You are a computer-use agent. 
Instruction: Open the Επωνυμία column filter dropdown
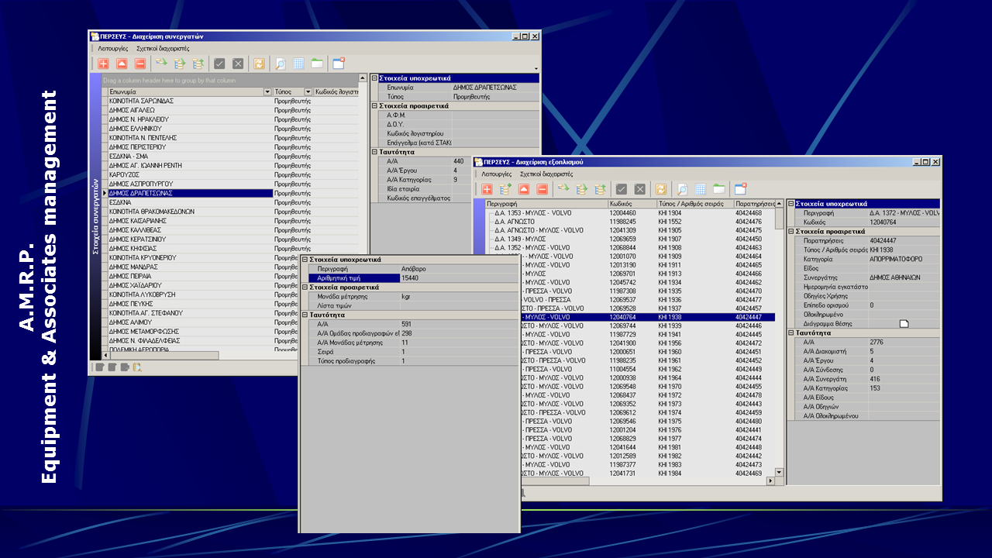pos(267,91)
